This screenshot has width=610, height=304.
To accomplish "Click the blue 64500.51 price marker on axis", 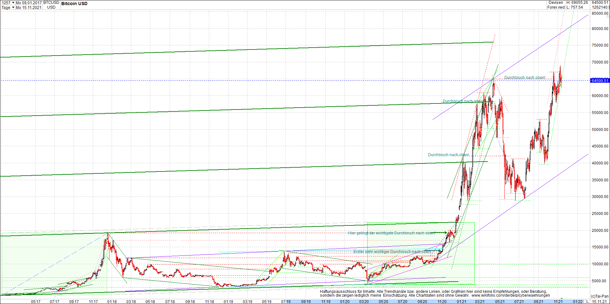I will [x=600, y=80].
